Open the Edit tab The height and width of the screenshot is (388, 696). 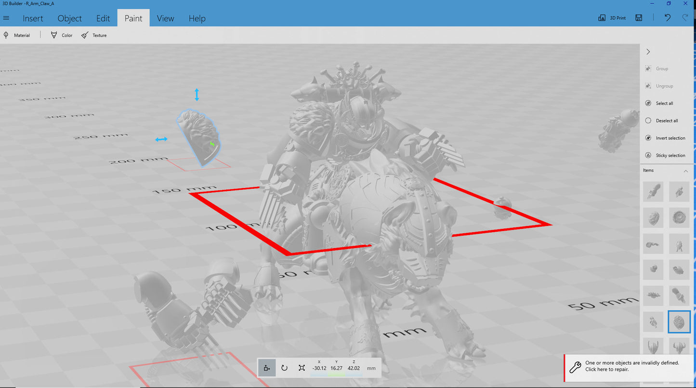click(103, 18)
